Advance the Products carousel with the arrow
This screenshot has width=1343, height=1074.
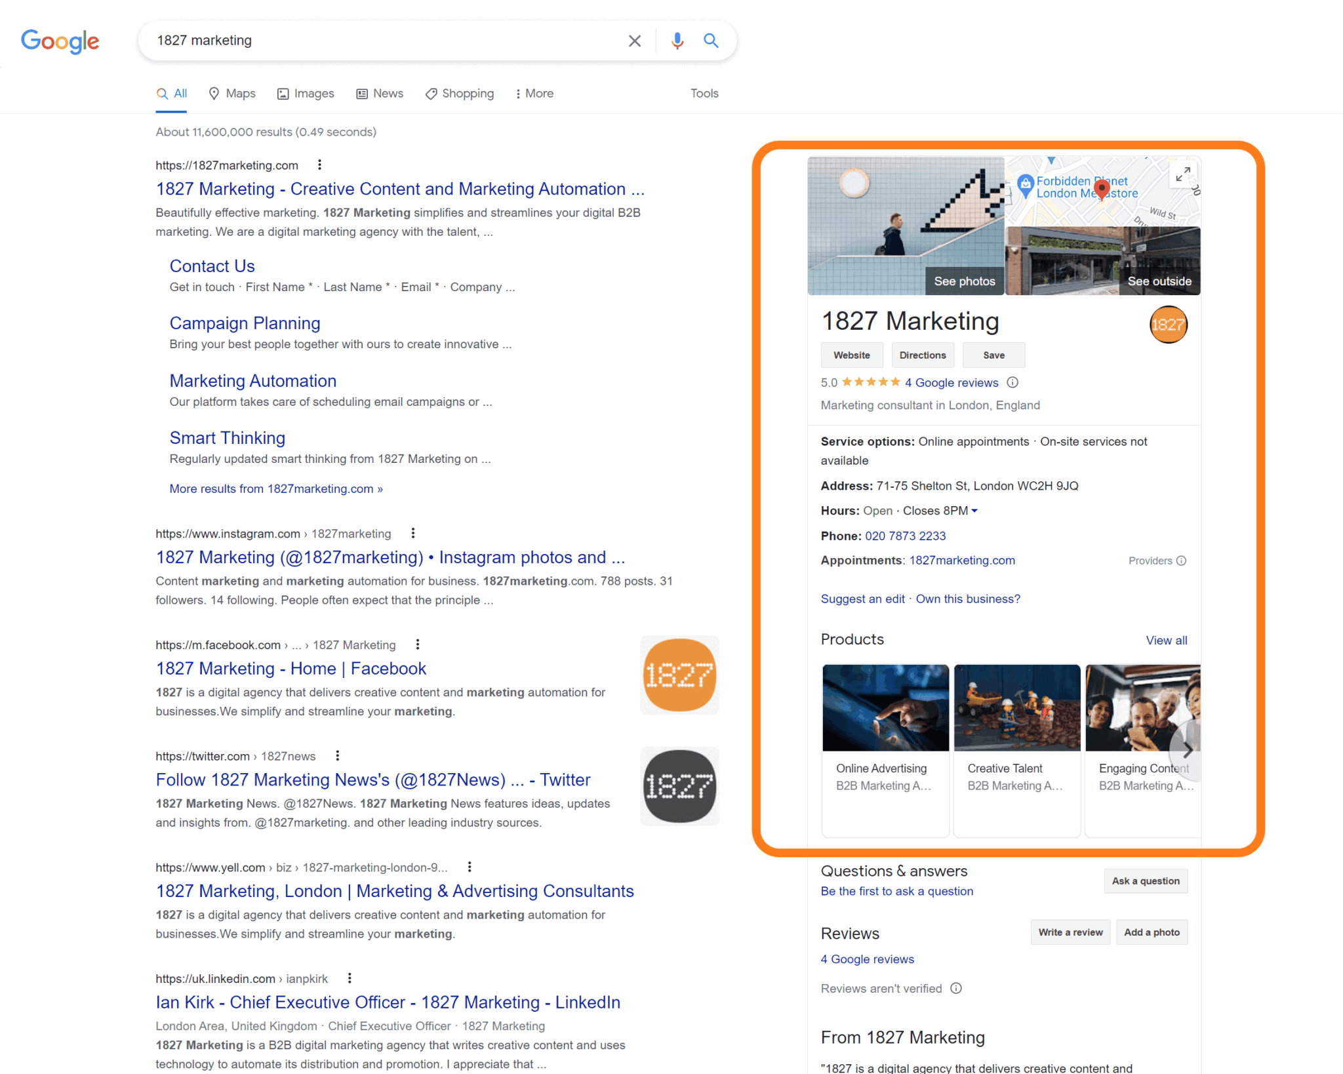pos(1187,751)
